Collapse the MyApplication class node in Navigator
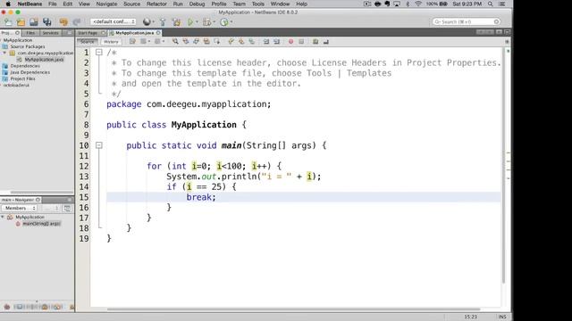 point(3,218)
